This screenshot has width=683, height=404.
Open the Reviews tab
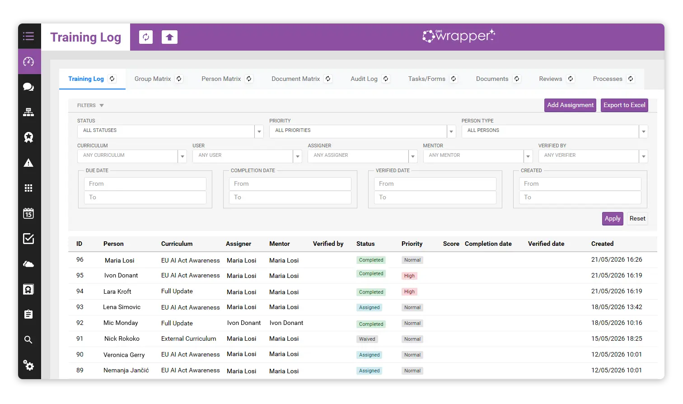click(551, 79)
